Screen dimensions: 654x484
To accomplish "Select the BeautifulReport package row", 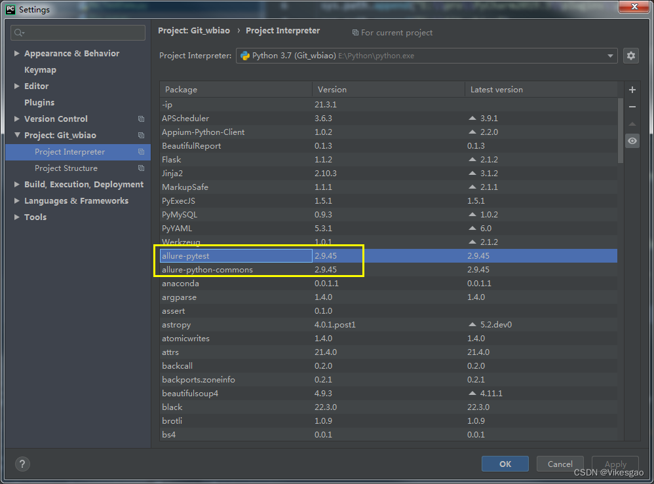I will coord(389,146).
